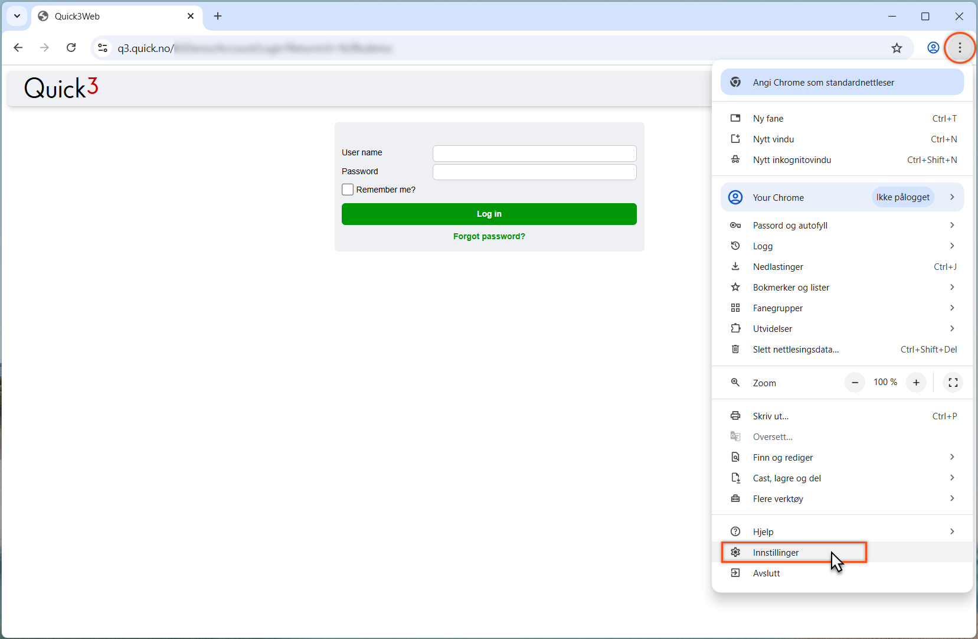Open Innstillinger from the menu

(842, 552)
